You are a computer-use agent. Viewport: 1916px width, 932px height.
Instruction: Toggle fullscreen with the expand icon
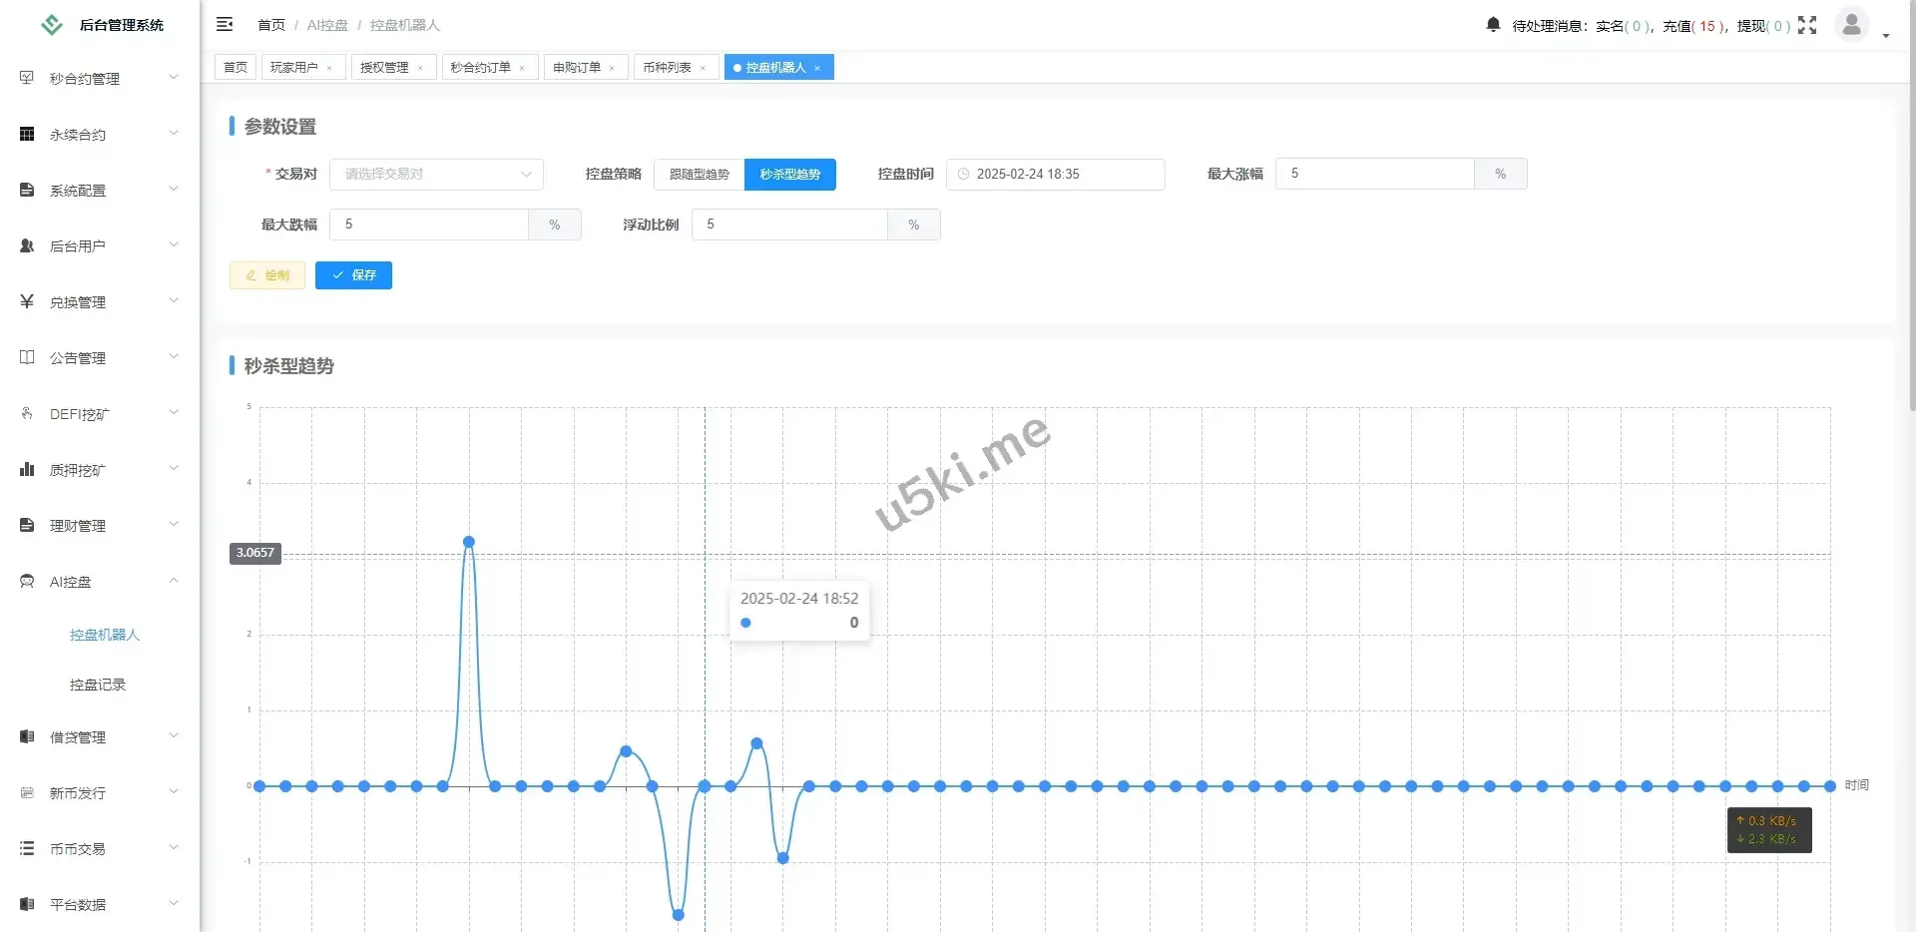(1807, 25)
